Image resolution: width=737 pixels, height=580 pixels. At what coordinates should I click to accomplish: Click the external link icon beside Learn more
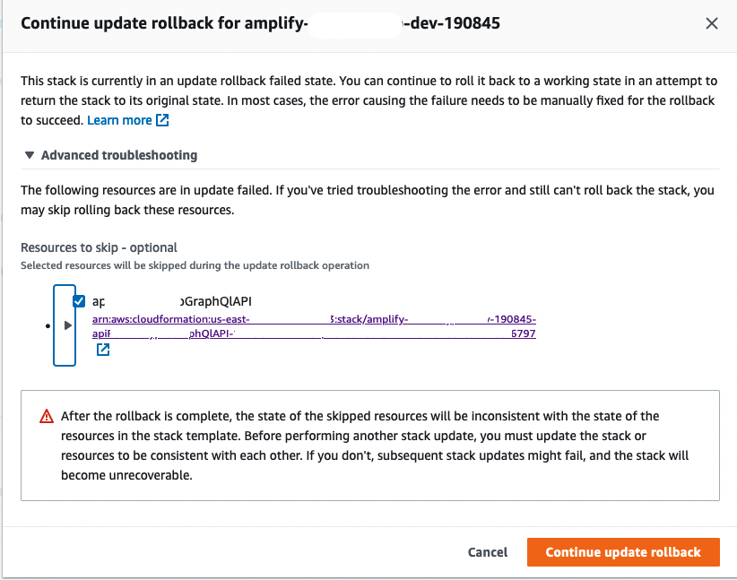click(161, 119)
